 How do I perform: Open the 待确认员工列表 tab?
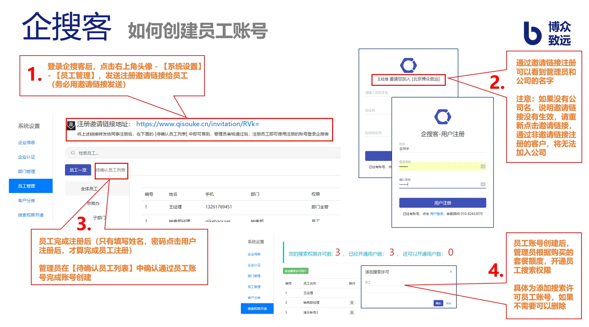click(x=111, y=170)
